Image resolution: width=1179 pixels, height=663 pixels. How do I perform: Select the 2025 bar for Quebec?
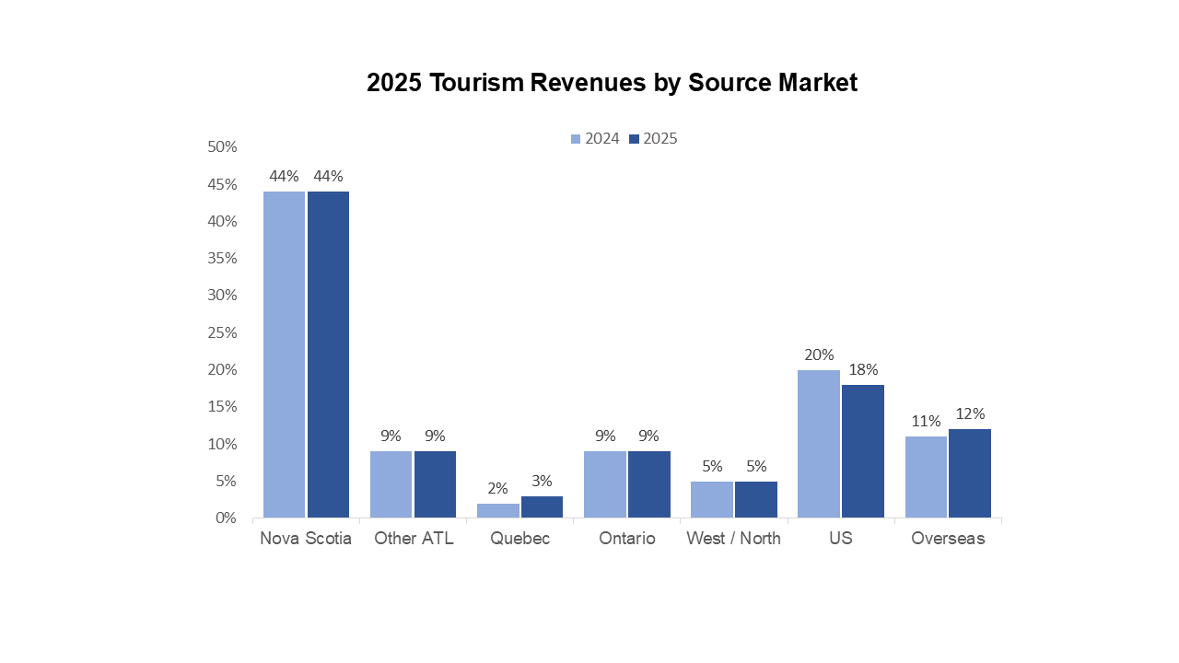click(543, 505)
